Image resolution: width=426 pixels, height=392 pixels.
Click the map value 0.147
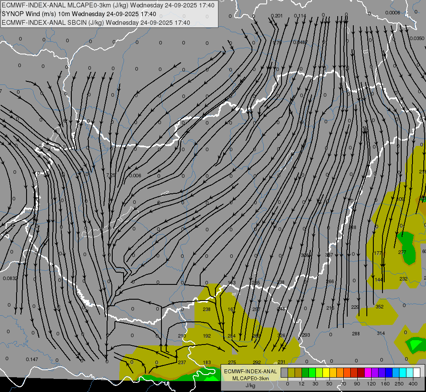(x=32, y=359)
